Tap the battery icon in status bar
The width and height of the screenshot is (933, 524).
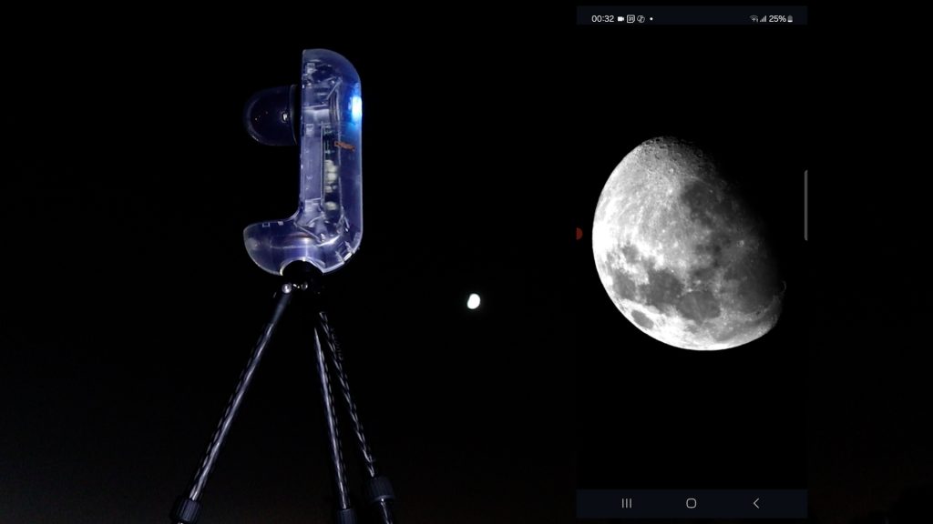pos(790,18)
